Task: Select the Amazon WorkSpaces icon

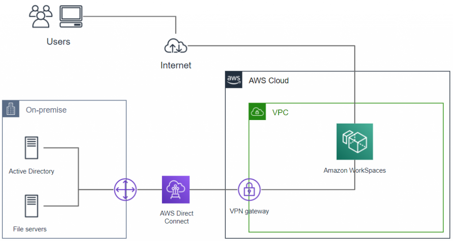Action: 354,142
